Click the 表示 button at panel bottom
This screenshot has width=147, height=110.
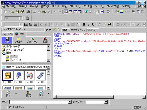pyautogui.click(x=8, y=94)
